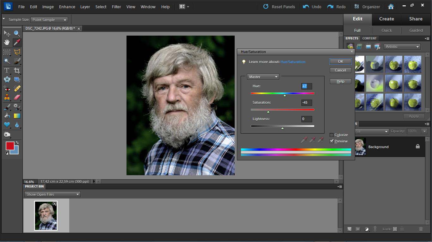Open the Master channel dropdown

pos(263,77)
